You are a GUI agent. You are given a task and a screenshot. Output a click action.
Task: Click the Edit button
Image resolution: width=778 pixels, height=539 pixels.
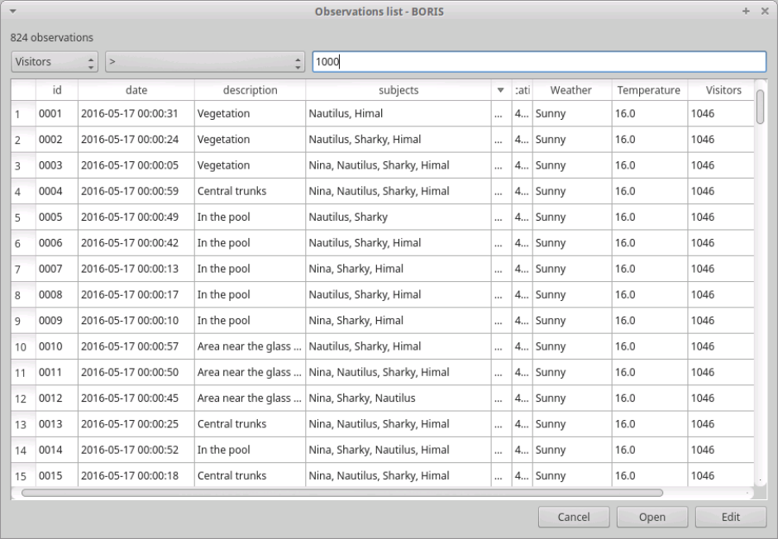[x=730, y=517]
